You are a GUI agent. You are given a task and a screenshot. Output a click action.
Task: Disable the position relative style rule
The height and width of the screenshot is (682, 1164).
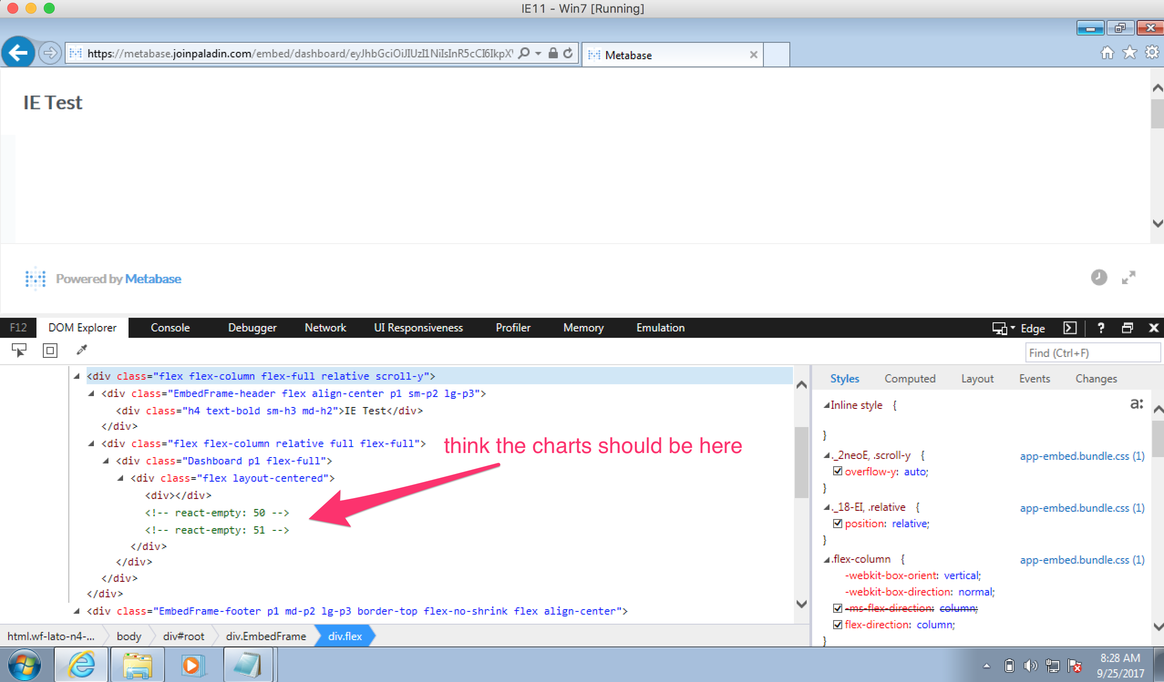click(838, 523)
